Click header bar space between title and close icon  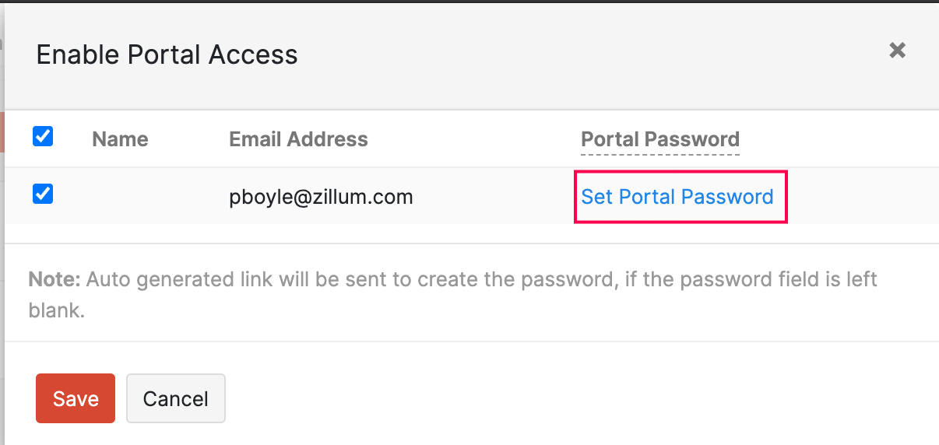[592, 54]
